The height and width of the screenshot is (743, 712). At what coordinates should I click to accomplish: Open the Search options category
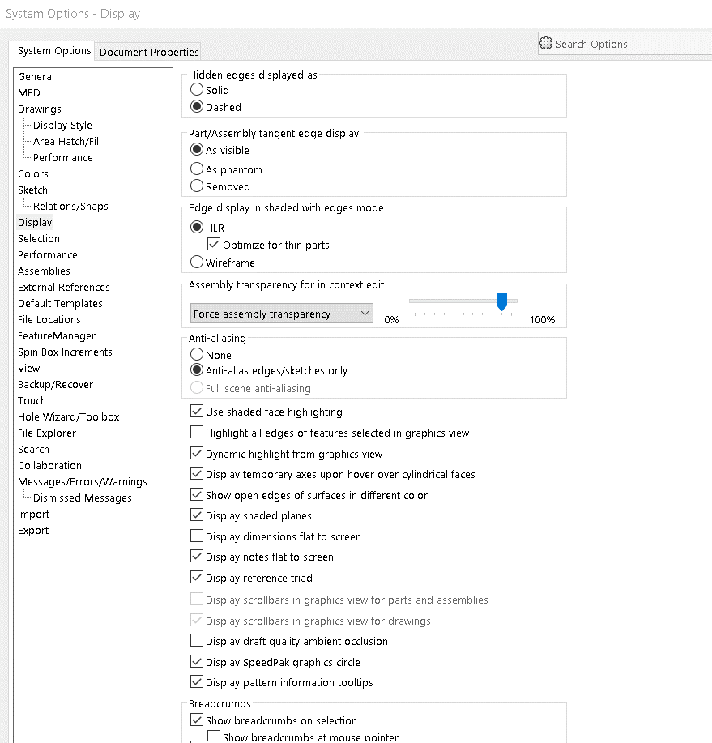click(34, 449)
